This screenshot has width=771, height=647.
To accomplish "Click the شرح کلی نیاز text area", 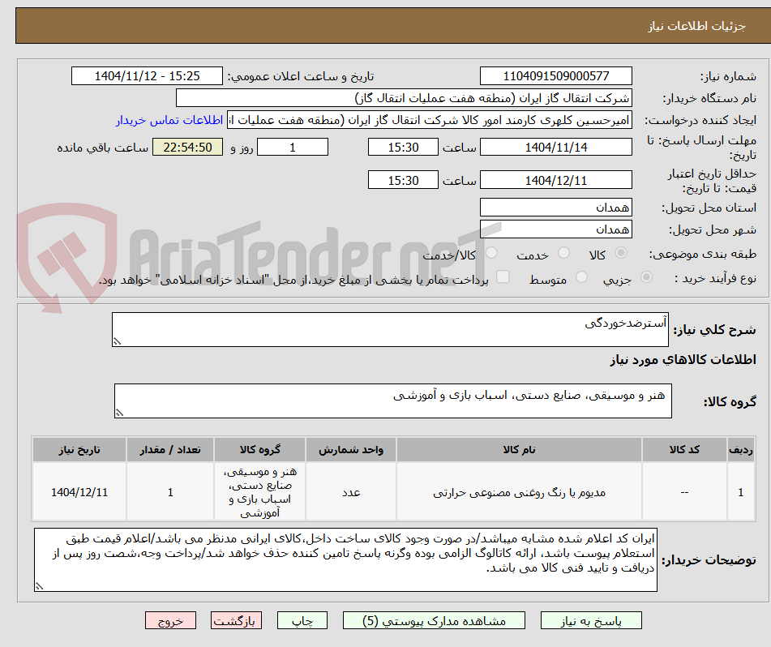I will (x=390, y=329).
